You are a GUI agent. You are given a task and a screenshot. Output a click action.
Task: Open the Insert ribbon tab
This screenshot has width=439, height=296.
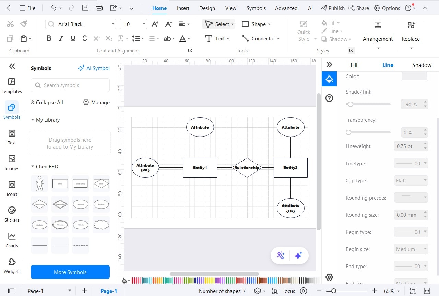coord(183,8)
